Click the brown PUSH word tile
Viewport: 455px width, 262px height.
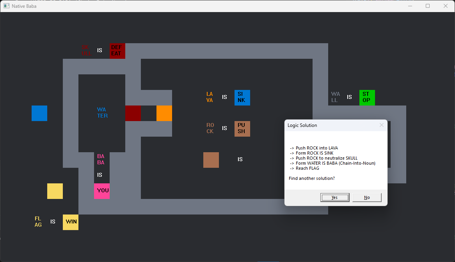point(242,129)
